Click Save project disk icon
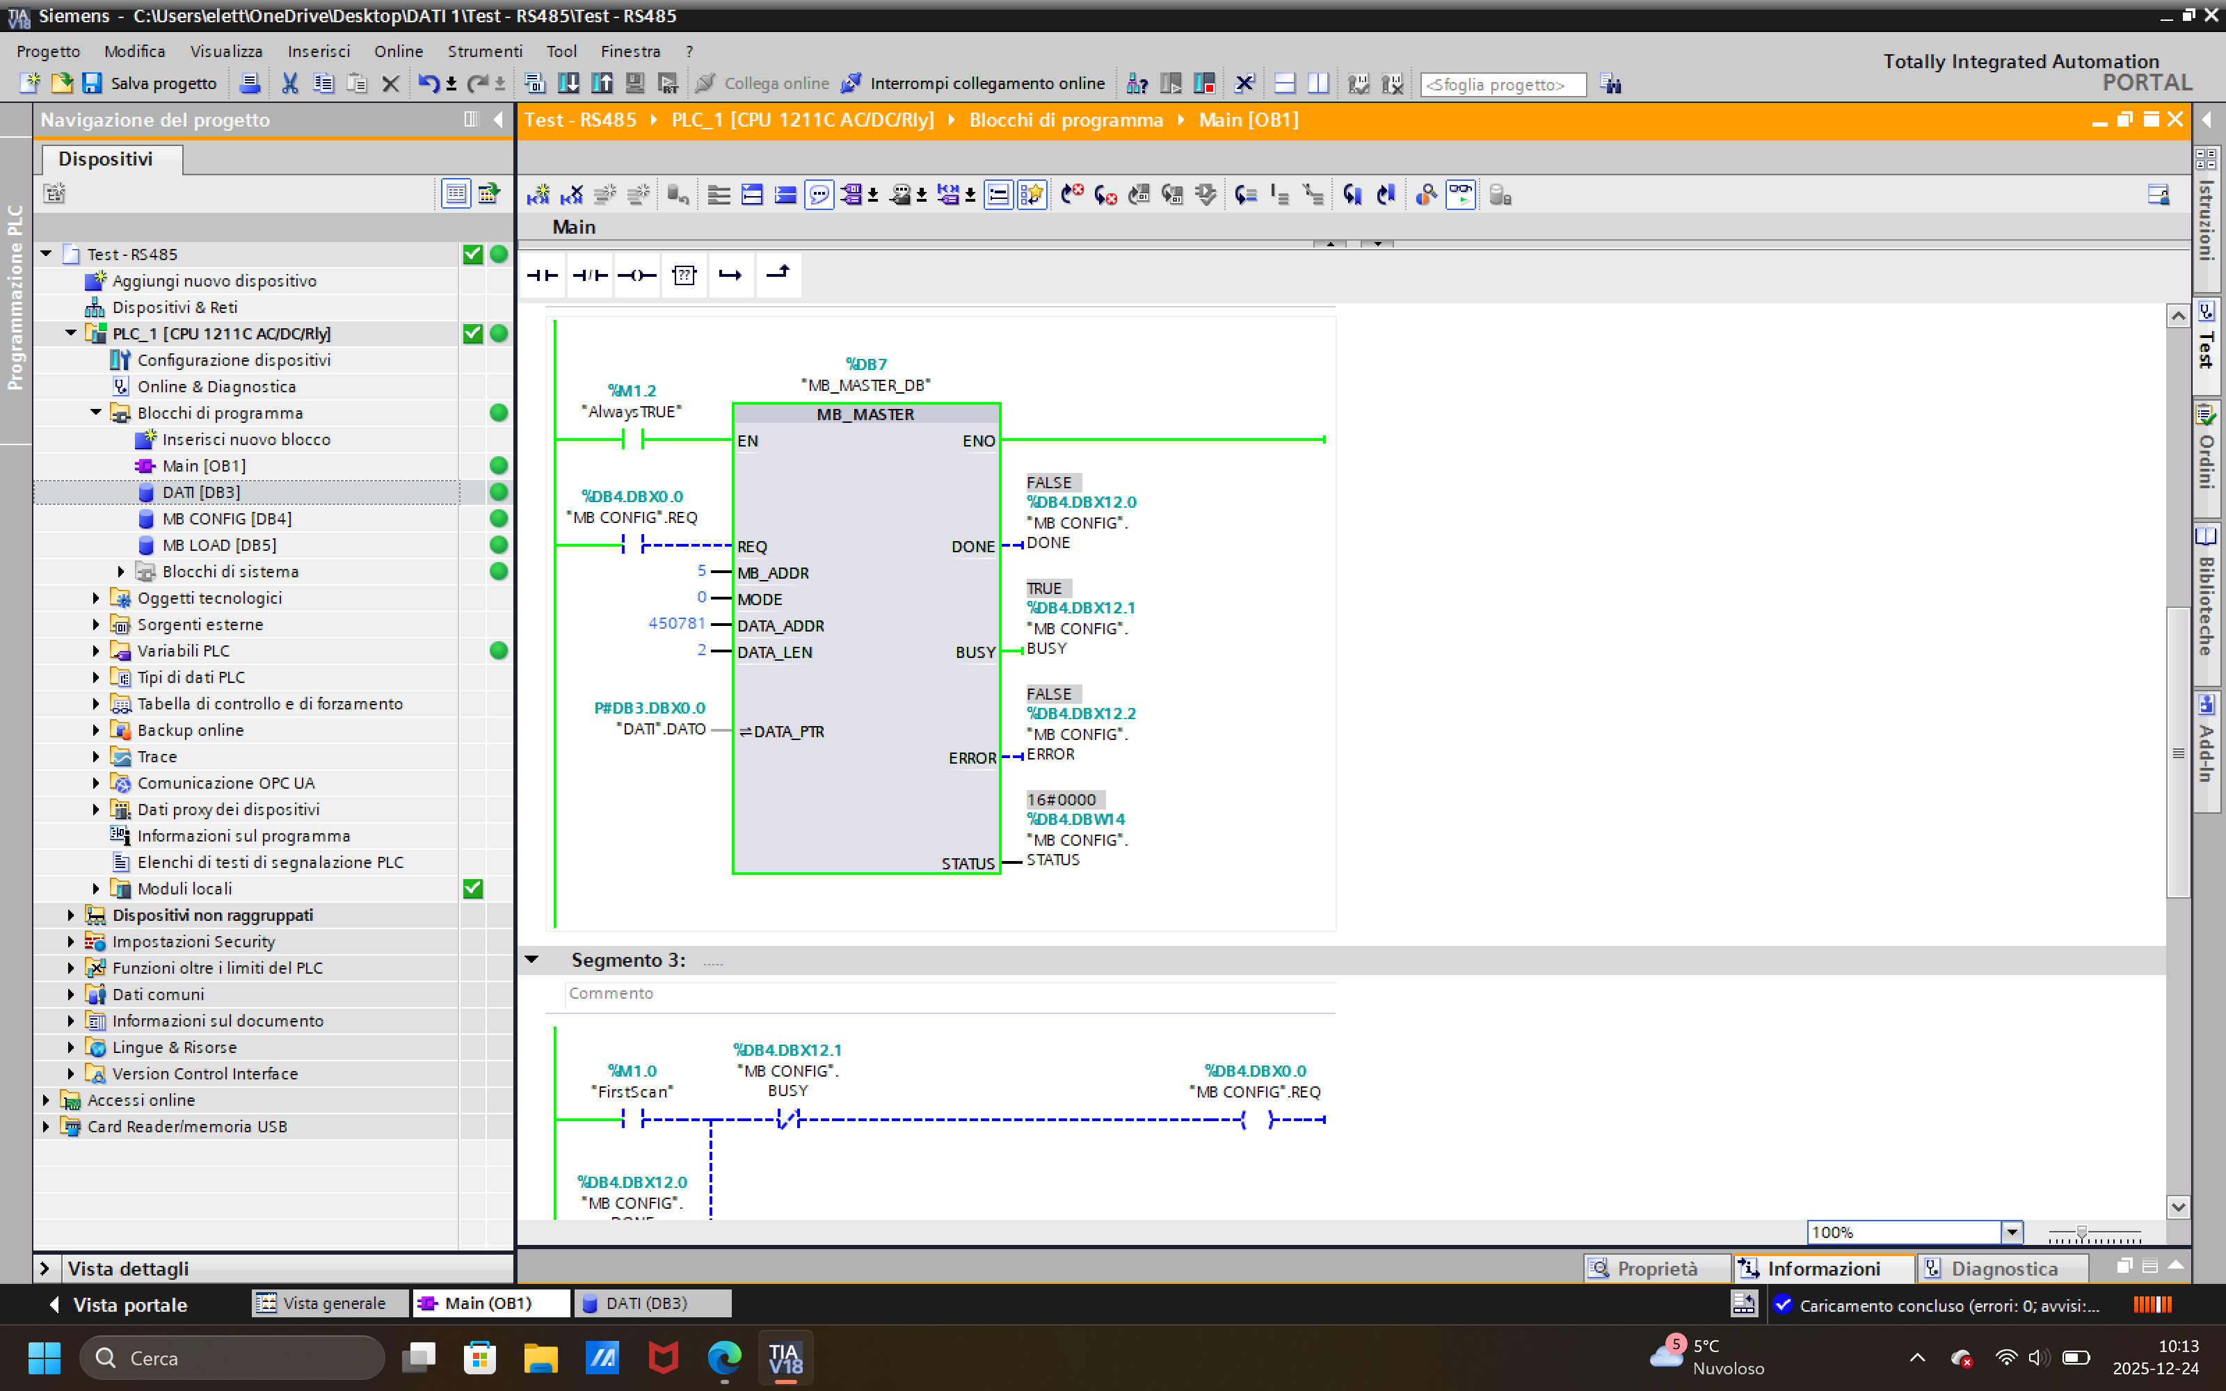The image size is (2226, 1391). tap(92, 83)
